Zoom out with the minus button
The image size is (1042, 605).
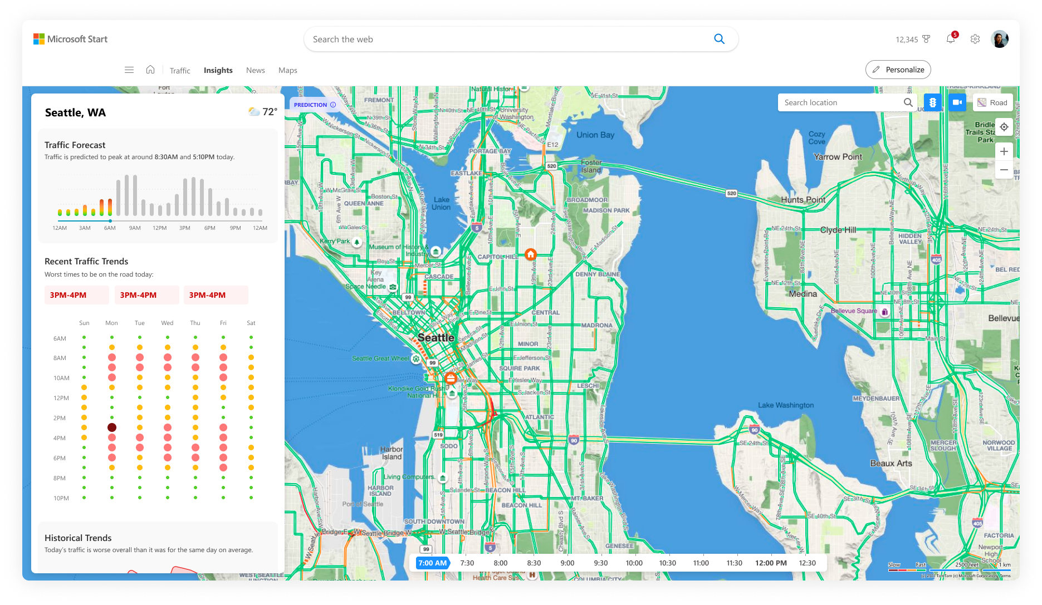click(1004, 170)
